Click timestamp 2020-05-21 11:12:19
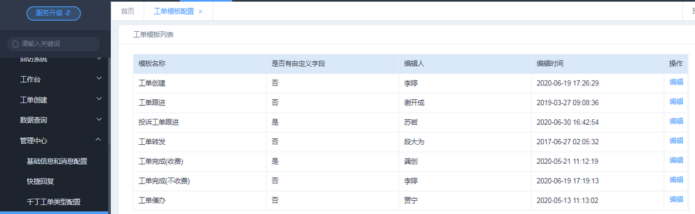695x214 pixels. click(x=568, y=162)
